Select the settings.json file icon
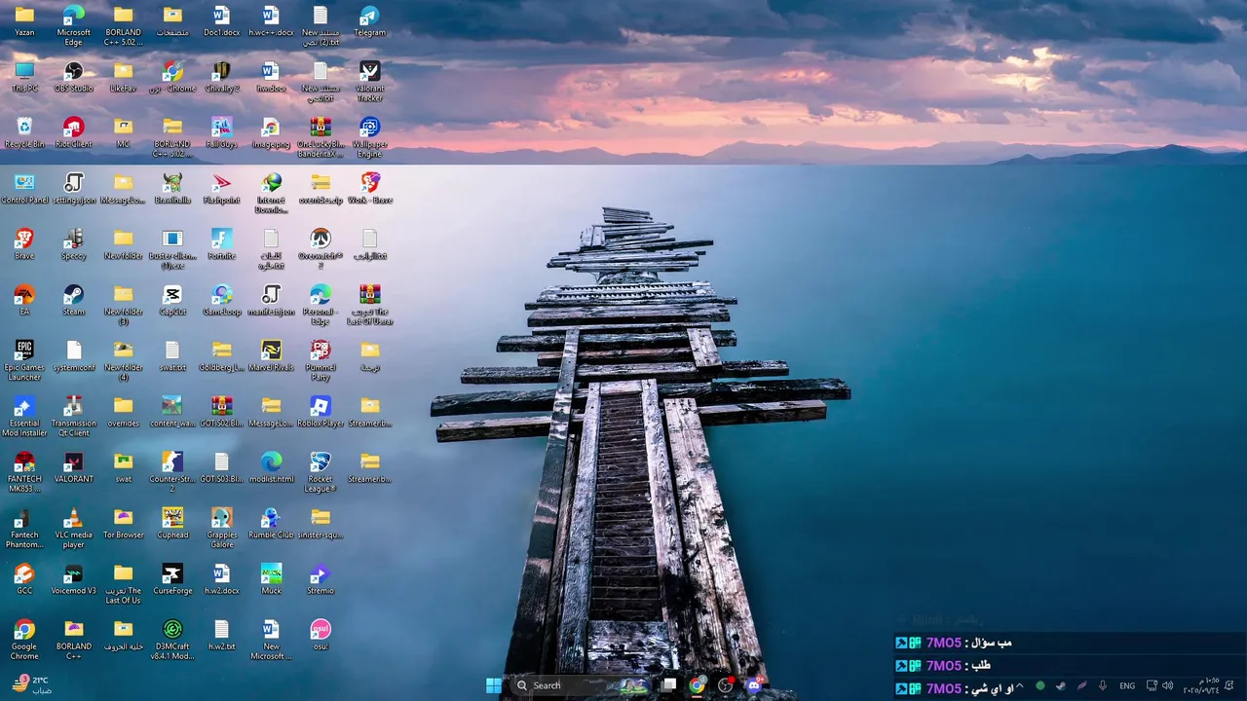 tap(73, 188)
